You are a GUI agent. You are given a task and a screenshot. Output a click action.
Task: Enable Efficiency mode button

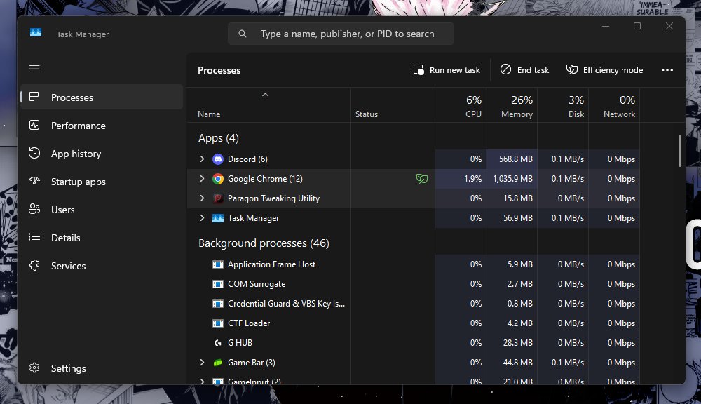click(x=604, y=70)
